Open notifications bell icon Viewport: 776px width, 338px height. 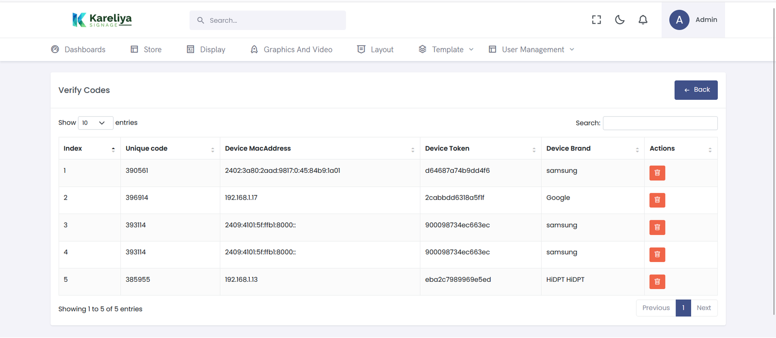[x=643, y=20]
